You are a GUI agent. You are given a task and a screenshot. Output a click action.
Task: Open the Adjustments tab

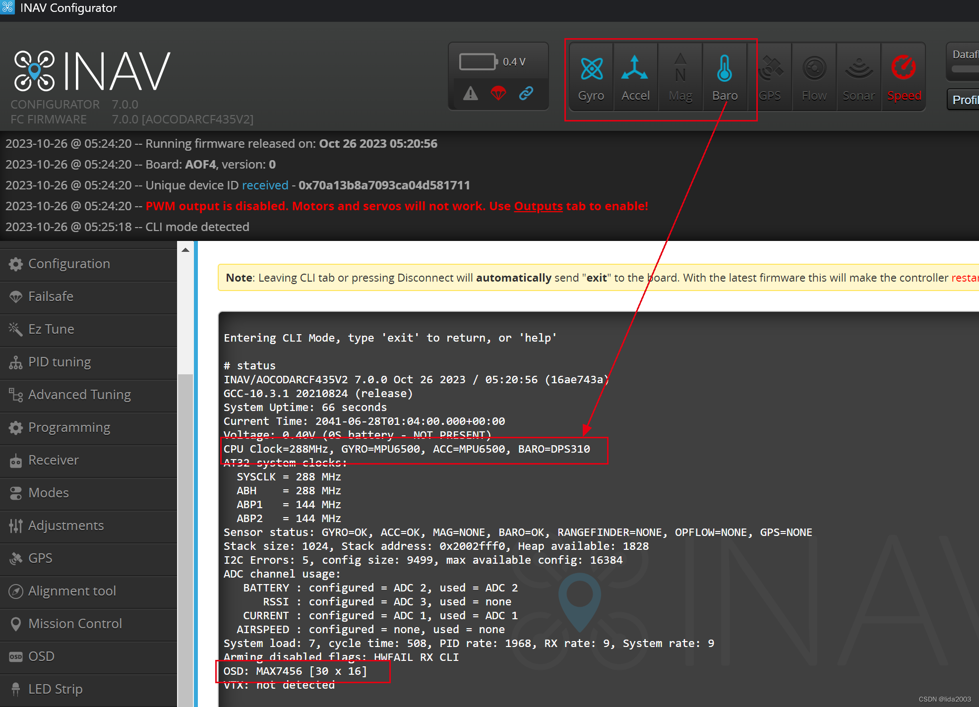[x=88, y=526]
